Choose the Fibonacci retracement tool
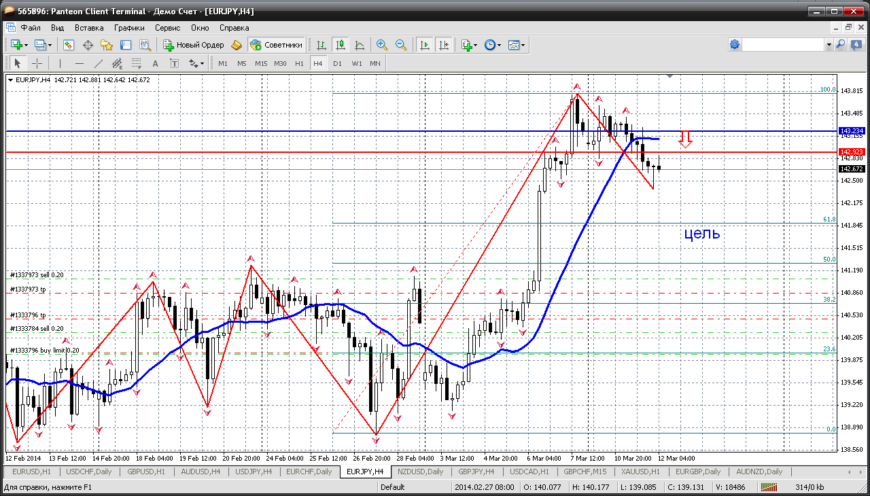This screenshot has height=496, width=870. click(136, 63)
